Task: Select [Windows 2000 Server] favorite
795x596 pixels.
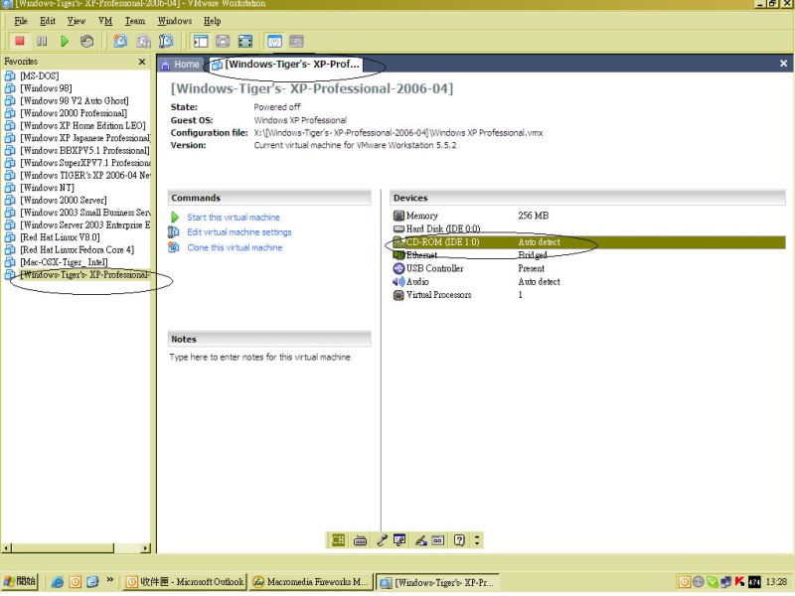Action: coord(64,201)
